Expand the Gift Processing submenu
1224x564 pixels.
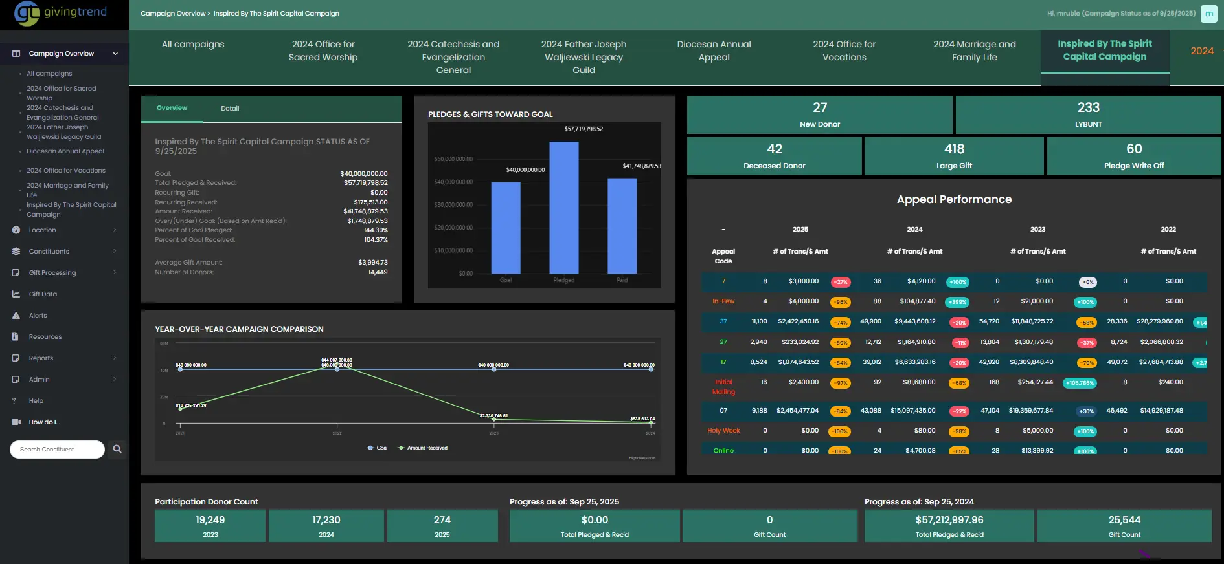(115, 273)
